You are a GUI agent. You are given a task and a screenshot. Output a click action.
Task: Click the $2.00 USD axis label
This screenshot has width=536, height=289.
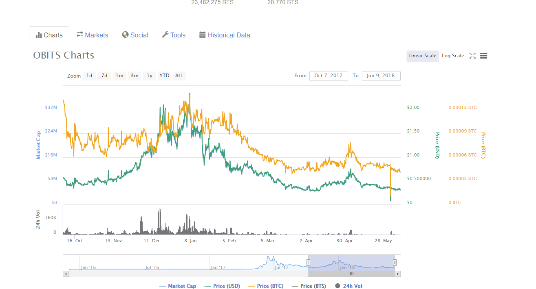pyautogui.click(x=413, y=108)
